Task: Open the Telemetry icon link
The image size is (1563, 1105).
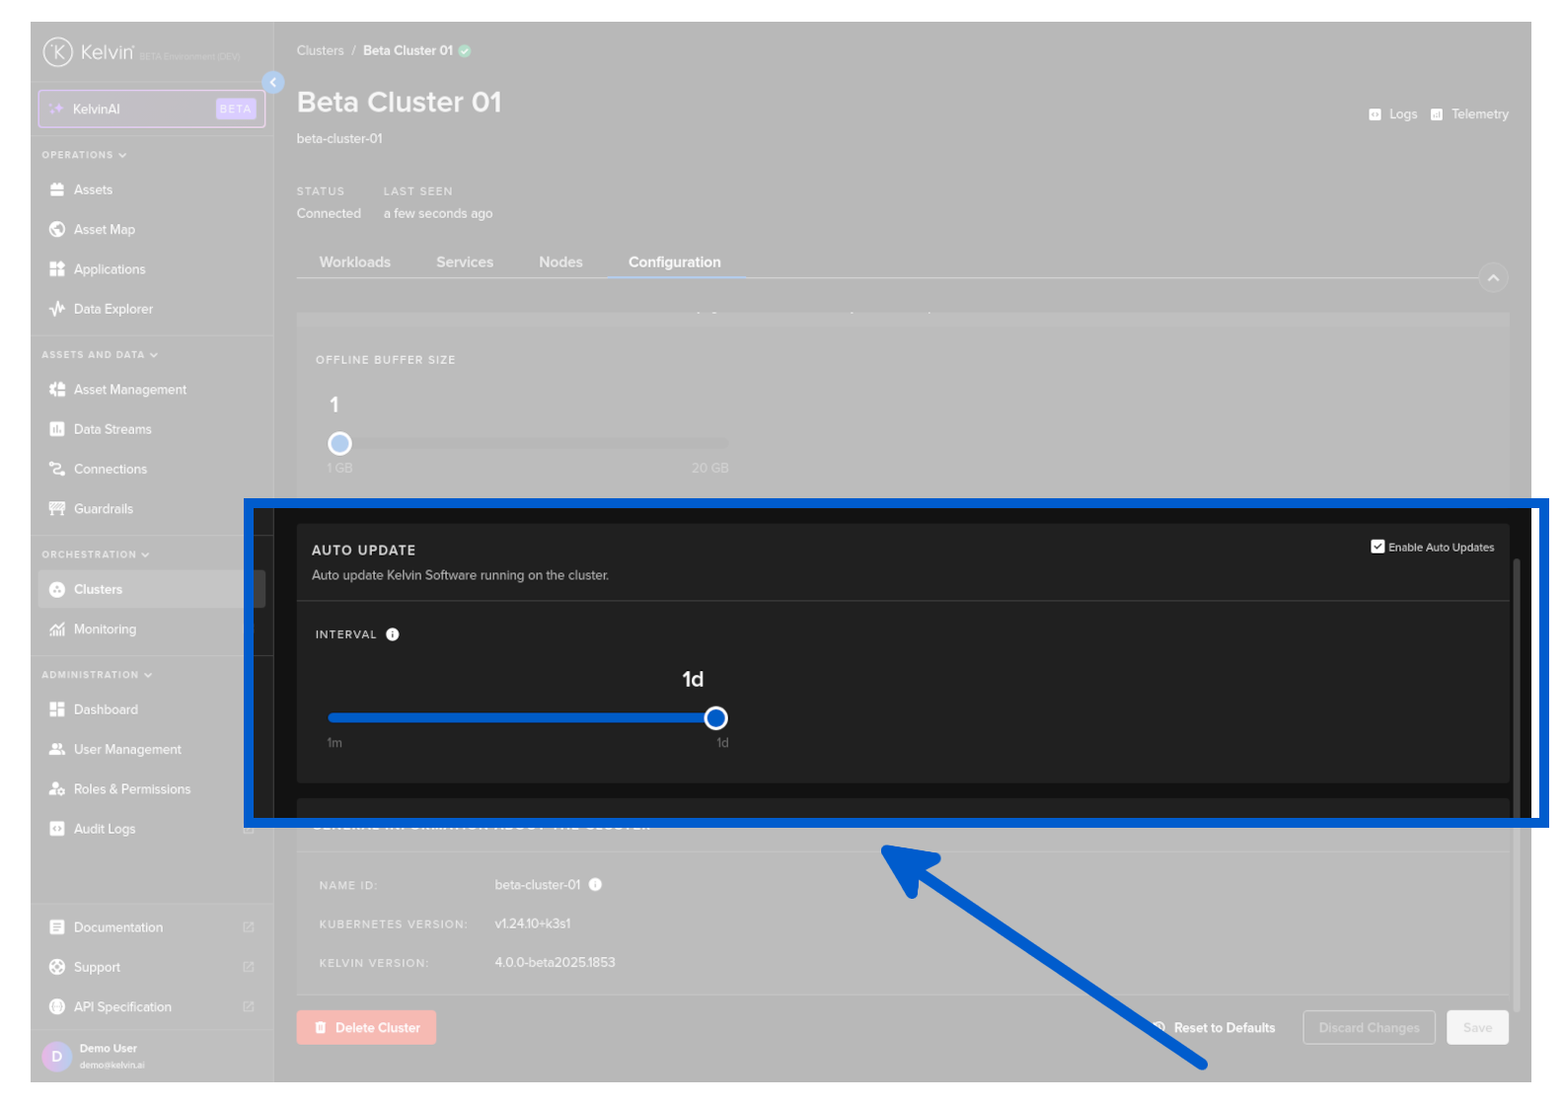Action: [1437, 114]
